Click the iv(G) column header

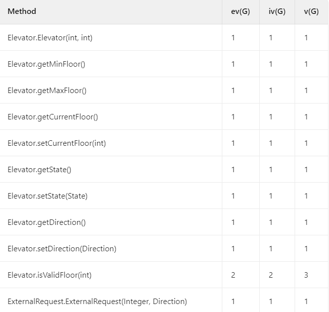(277, 11)
